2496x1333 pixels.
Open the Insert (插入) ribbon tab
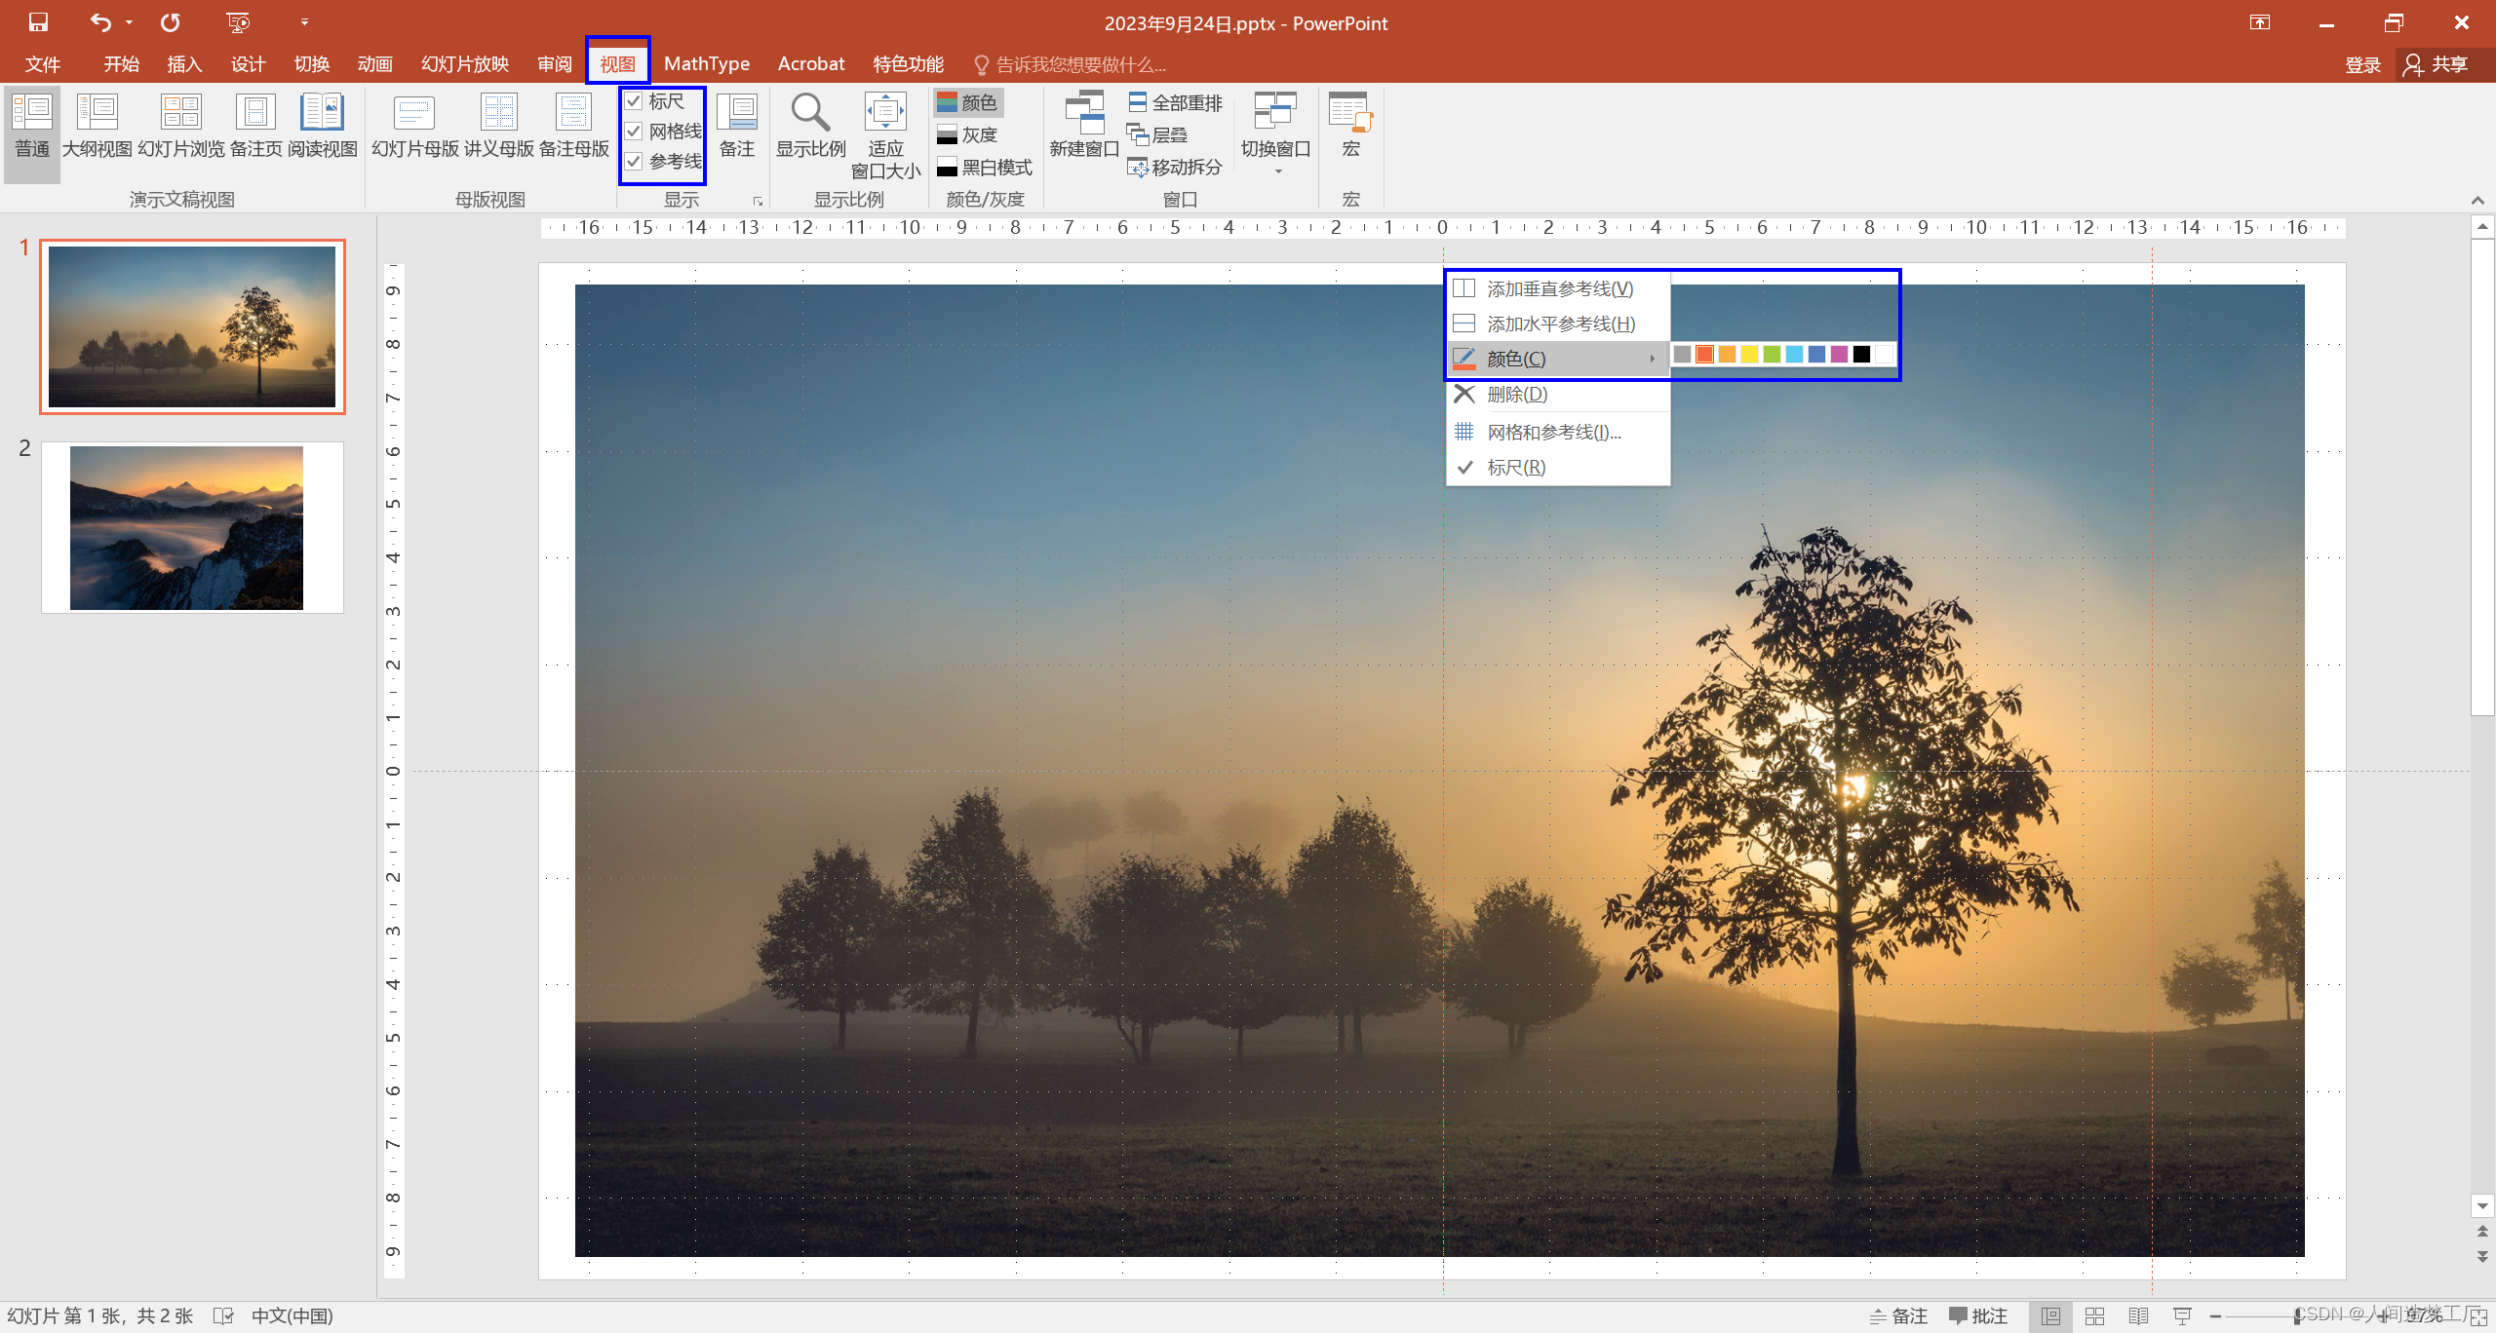(x=184, y=64)
